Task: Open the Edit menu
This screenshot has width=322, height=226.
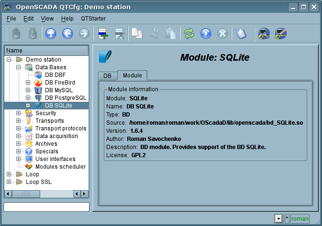Action: point(29,19)
